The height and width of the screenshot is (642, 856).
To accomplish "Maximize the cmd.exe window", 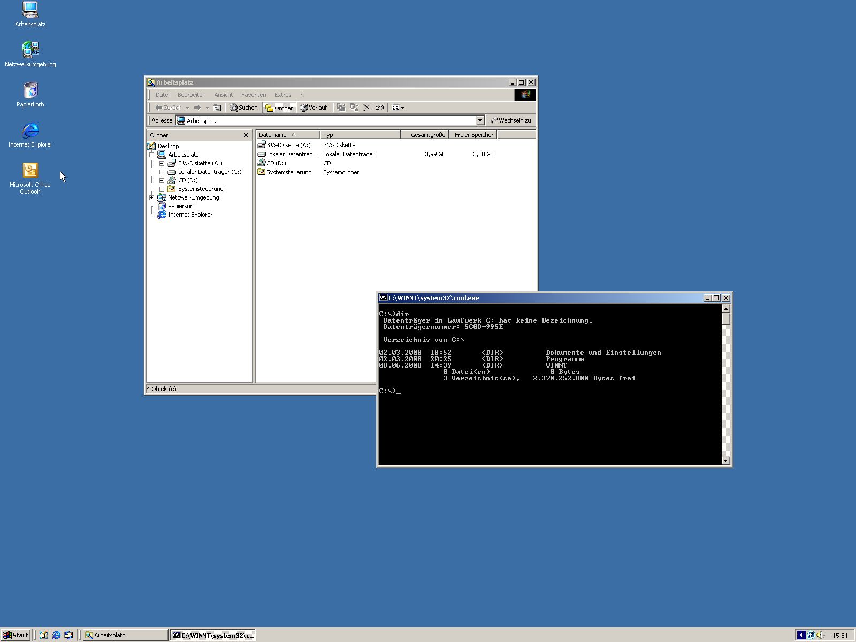I will 716,298.
